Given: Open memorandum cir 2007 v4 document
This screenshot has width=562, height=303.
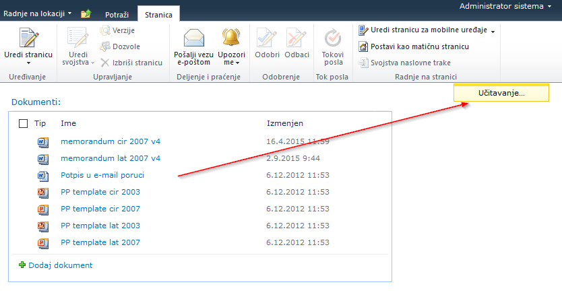Looking at the screenshot, I should click(x=111, y=141).
